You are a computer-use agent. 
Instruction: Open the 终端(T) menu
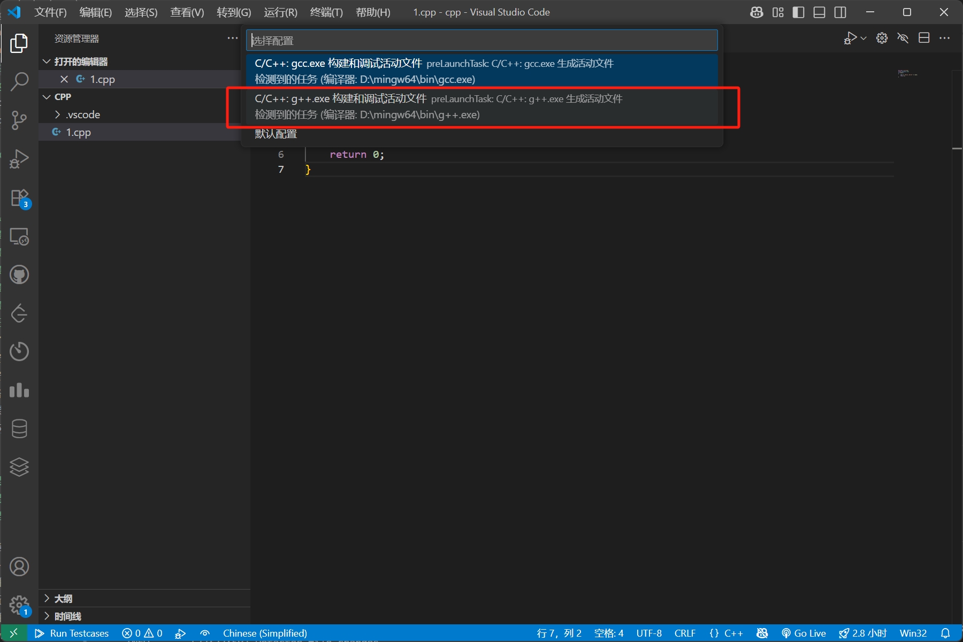pyautogui.click(x=326, y=12)
